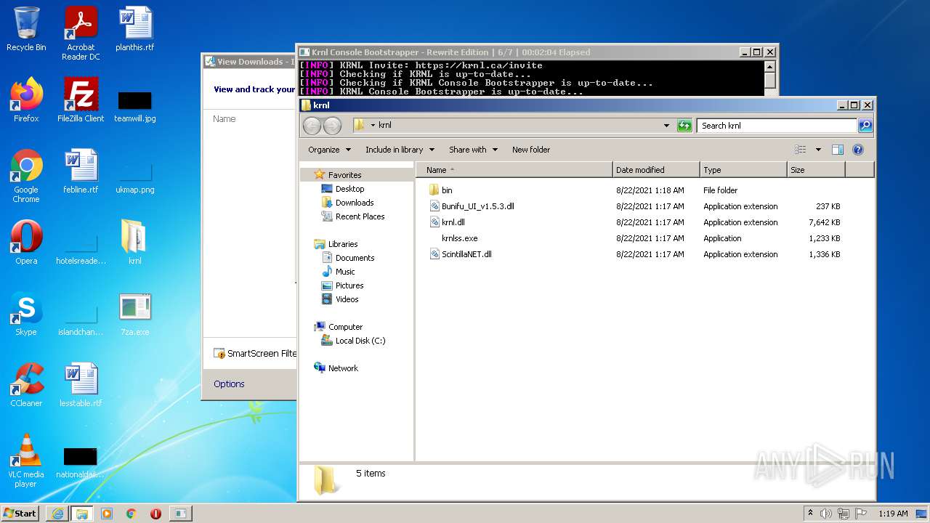Launch Opera from the desktop

pyautogui.click(x=26, y=243)
